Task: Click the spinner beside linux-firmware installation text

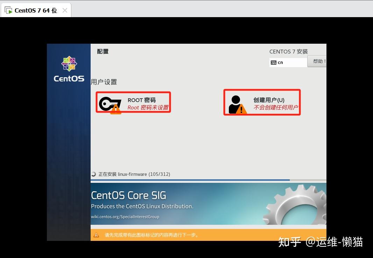Action: pos(93,174)
